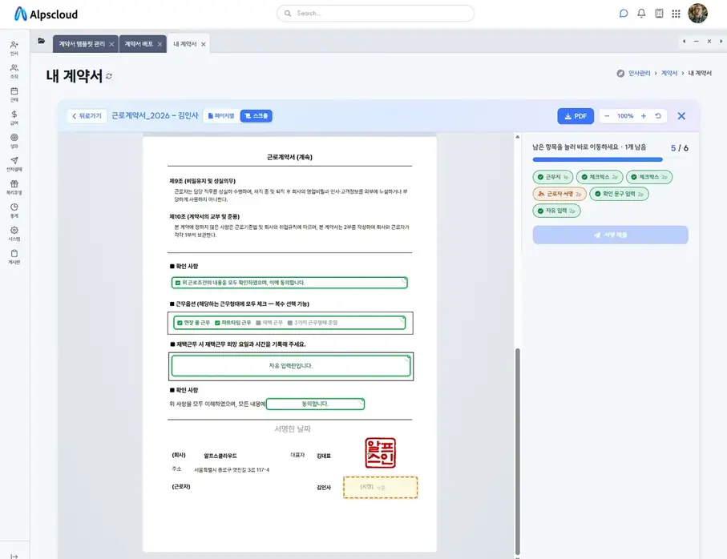
Task: Open the chat messages icon
Action: pyautogui.click(x=624, y=14)
